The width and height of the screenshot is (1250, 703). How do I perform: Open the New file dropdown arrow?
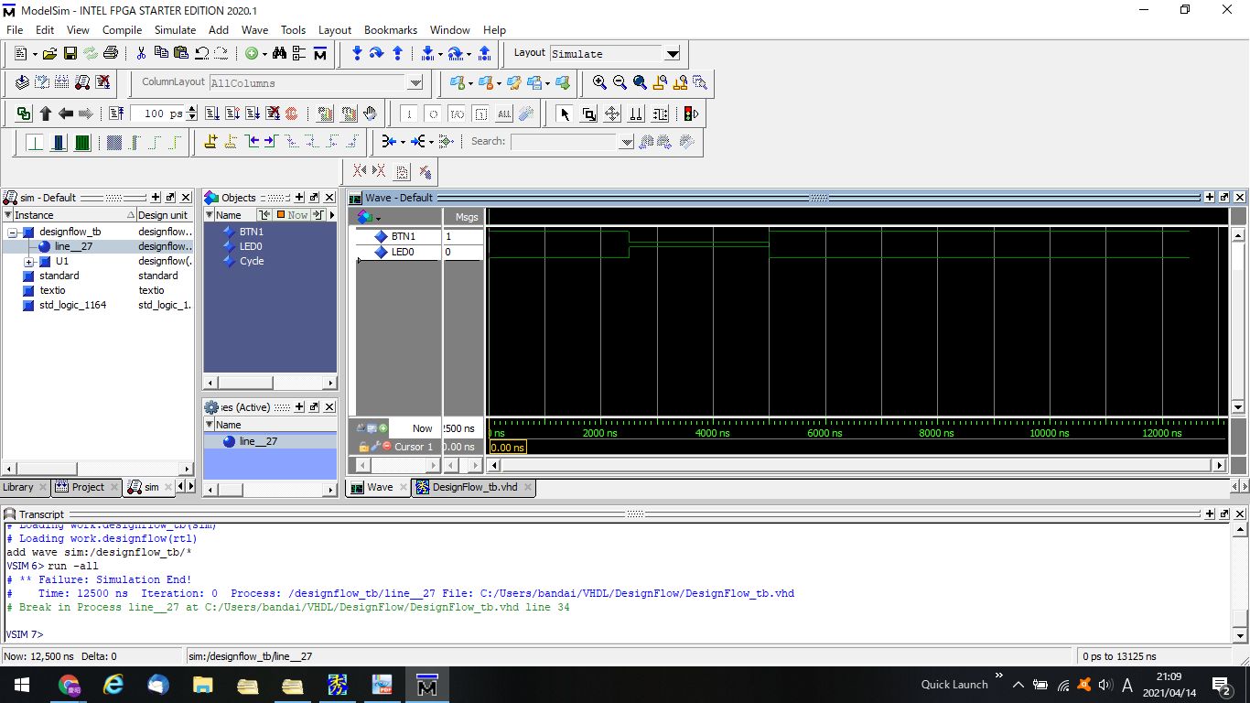click(x=35, y=53)
